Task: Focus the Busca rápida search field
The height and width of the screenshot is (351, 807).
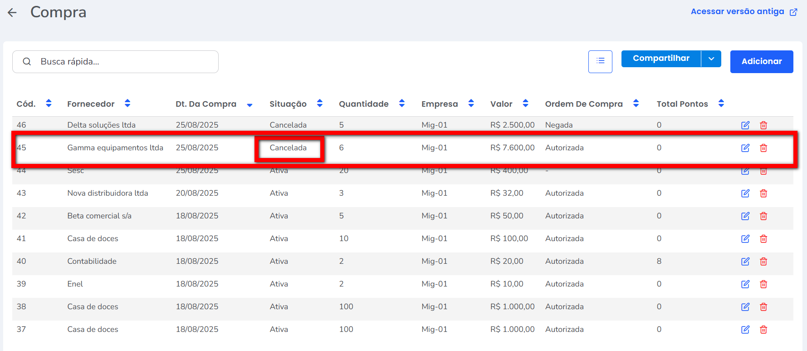Action: click(122, 62)
